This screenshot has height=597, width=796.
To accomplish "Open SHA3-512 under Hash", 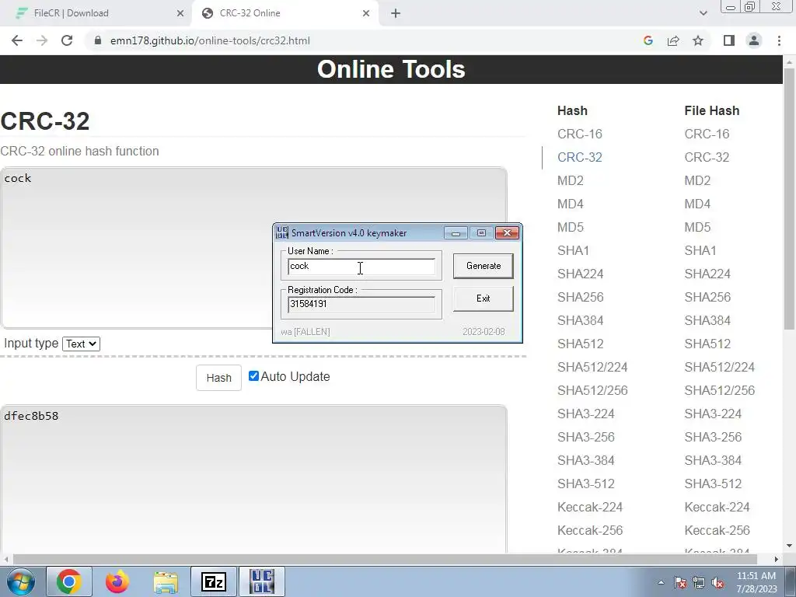I will click(586, 484).
